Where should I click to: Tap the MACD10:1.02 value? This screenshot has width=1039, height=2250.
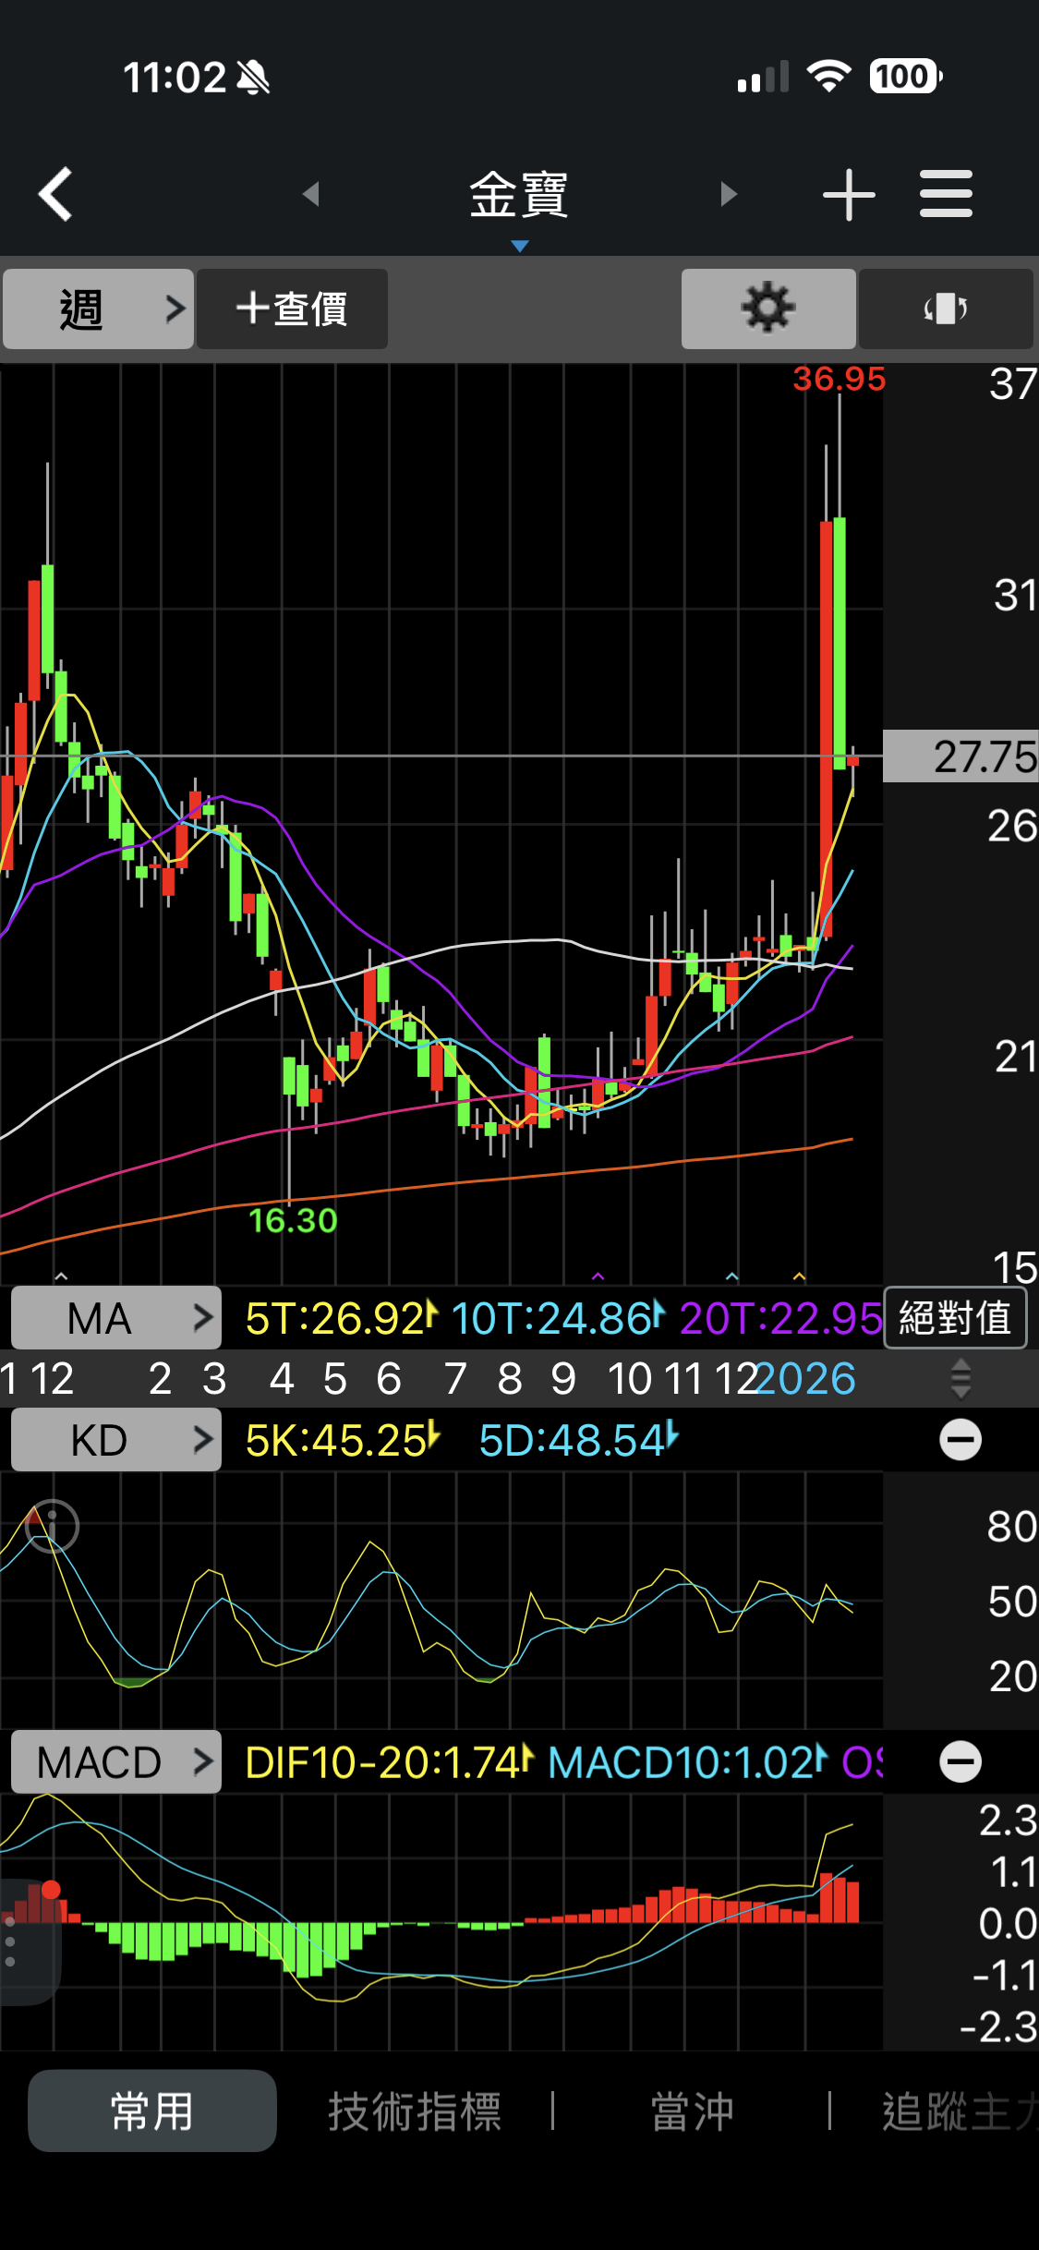[x=687, y=1763]
